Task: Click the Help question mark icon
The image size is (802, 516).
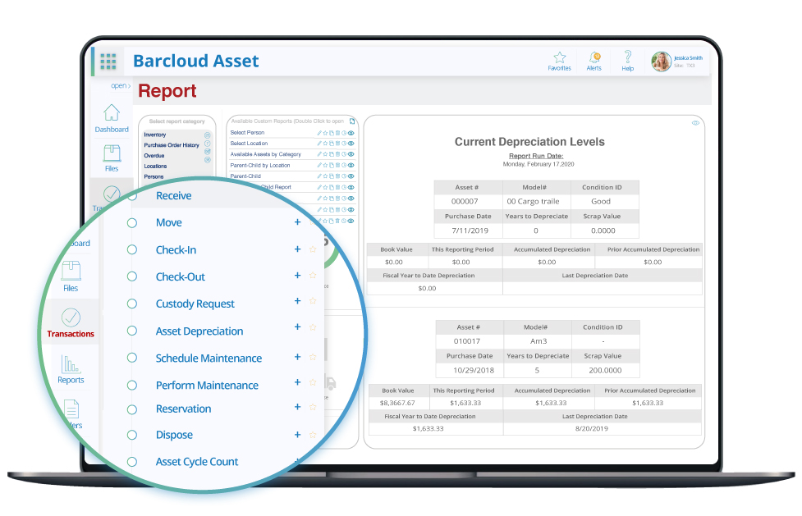Action: point(628,57)
